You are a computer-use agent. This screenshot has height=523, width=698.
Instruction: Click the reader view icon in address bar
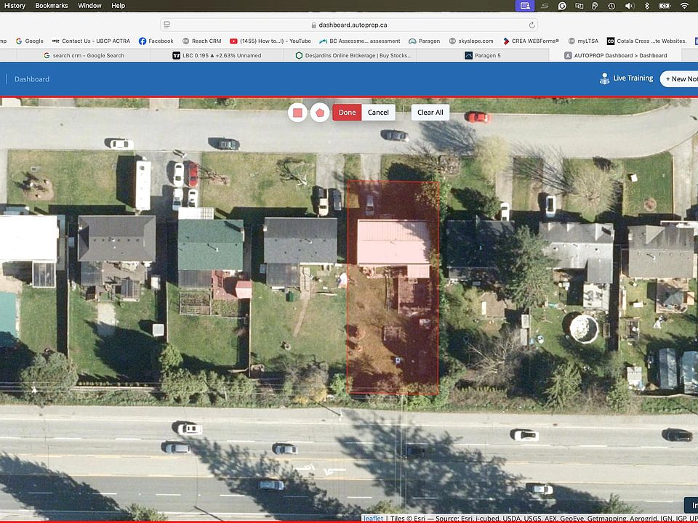point(167,25)
